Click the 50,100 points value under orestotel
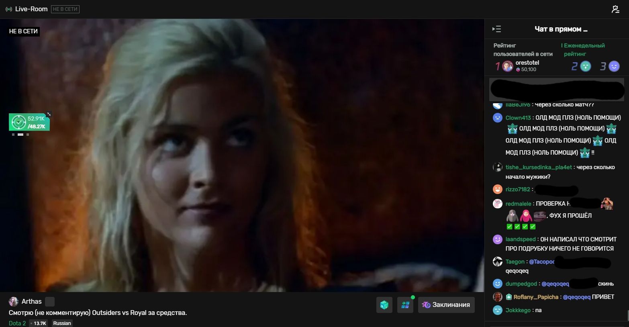629x327 pixels. (x=529, y=69)
